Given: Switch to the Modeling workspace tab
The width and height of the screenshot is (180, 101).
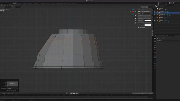Looking at the screenshot, I should click(x=19, y=3).
